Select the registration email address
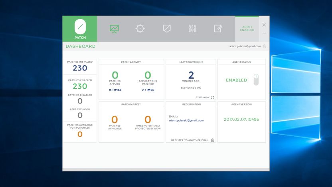The width and height of the screenshot is (332, 187). tap(186, 120)
